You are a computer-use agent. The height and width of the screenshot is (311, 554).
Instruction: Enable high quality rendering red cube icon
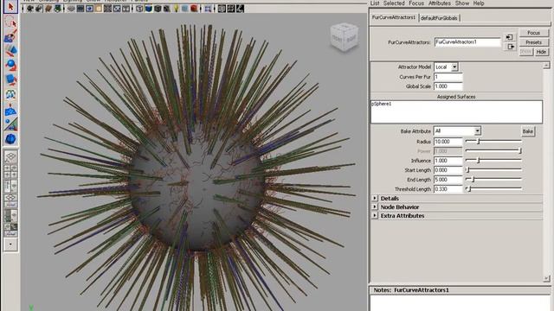tap(194, 9)
